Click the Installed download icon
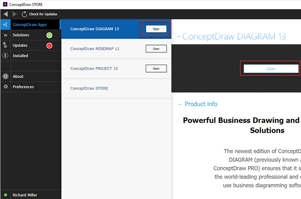 [x=5, y=55]
